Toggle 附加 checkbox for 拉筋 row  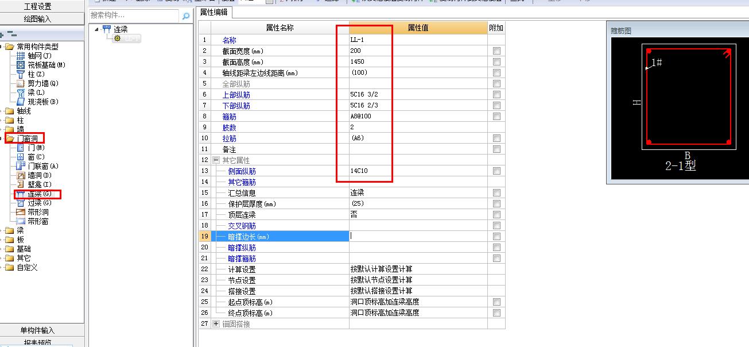click(x=496, y=138)
